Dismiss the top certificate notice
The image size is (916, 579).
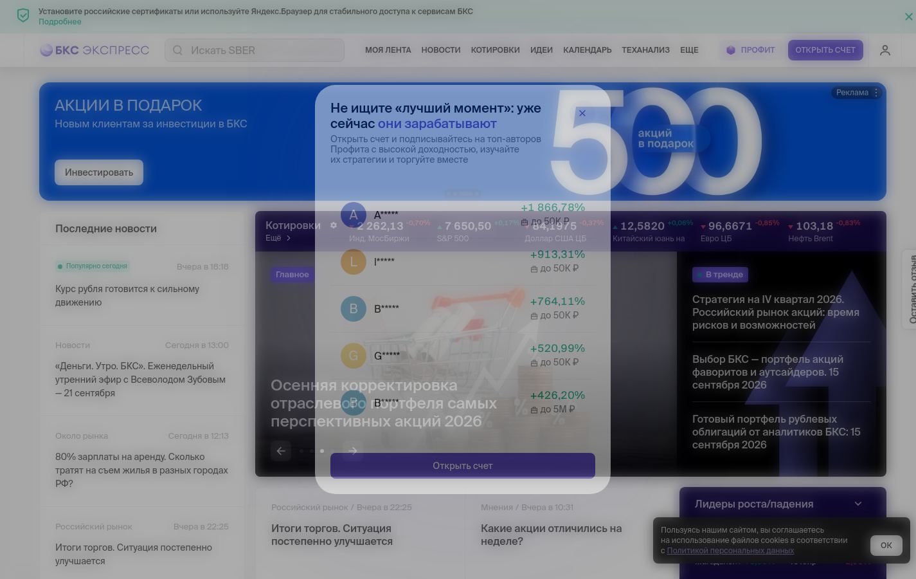(908, 17)
